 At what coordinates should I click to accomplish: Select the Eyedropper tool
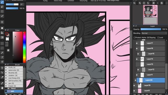click(2, 83)
